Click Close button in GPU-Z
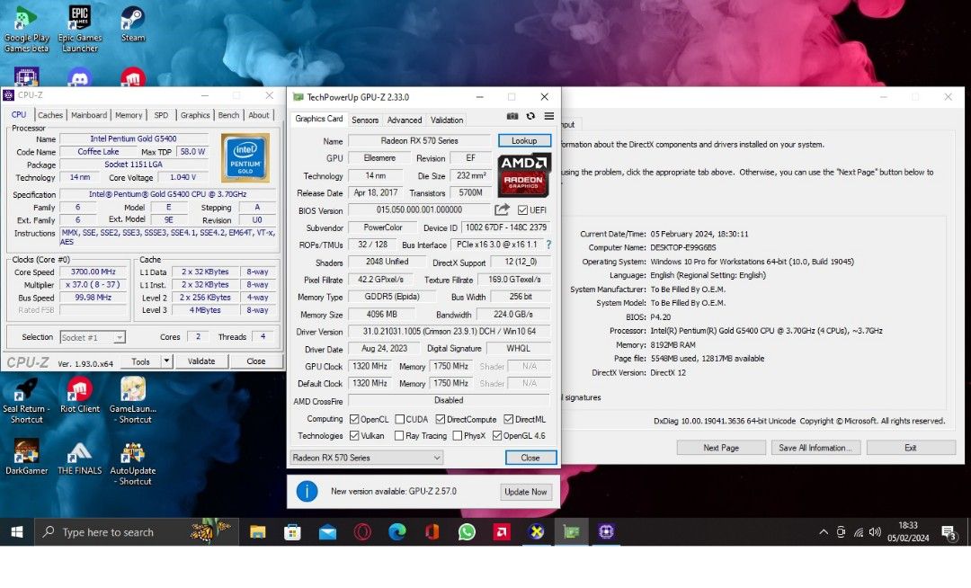The width and height of the screenshot is (971, 588). pyautogui.click(x=530, y=458)
